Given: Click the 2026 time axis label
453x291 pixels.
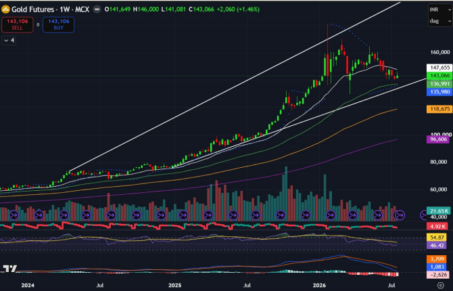Looking at the screenshot, I should coord(319,286).
